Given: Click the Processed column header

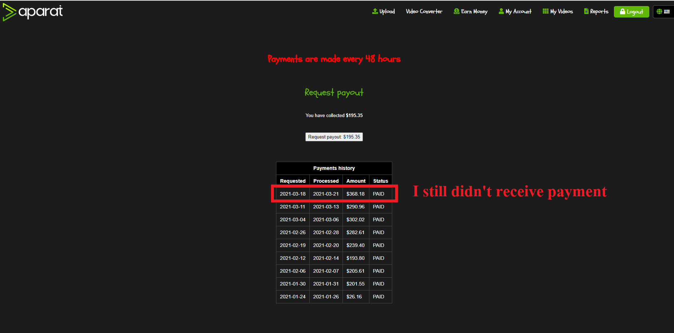Looking at the screenshot, I should 326,181.
